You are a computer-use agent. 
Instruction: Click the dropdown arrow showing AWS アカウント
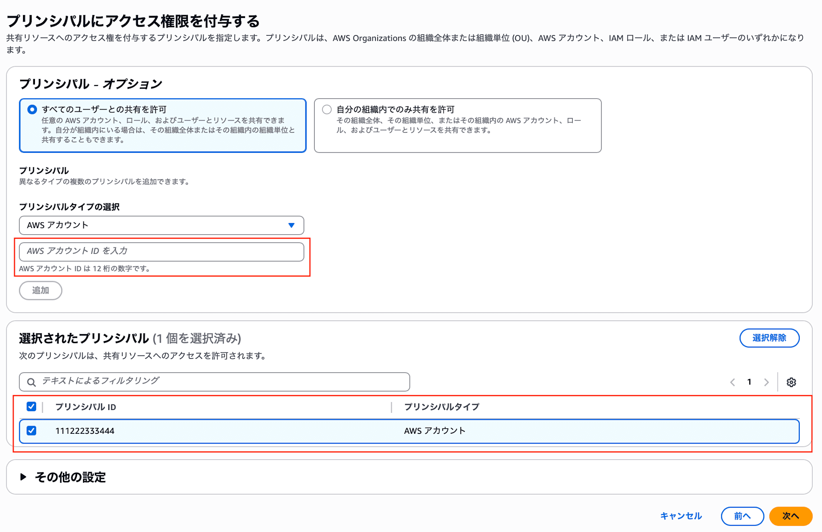[x=291, y=225]
